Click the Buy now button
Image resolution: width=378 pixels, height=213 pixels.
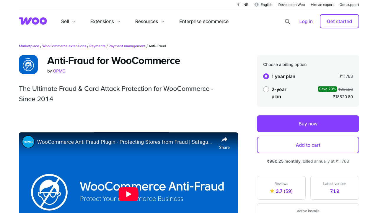coord(308,123)
